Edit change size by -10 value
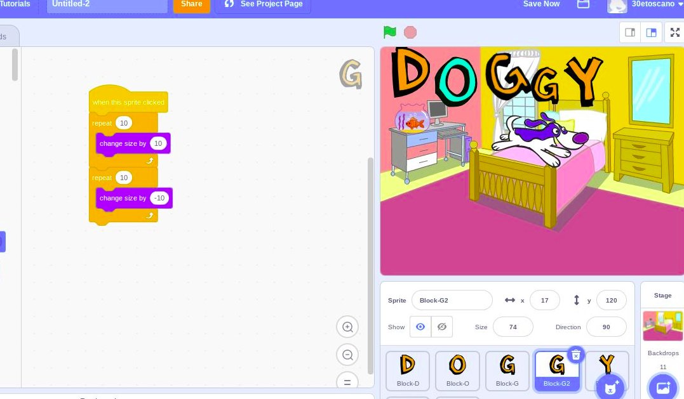The image size is (684, 399). click(x=159, y=198)
